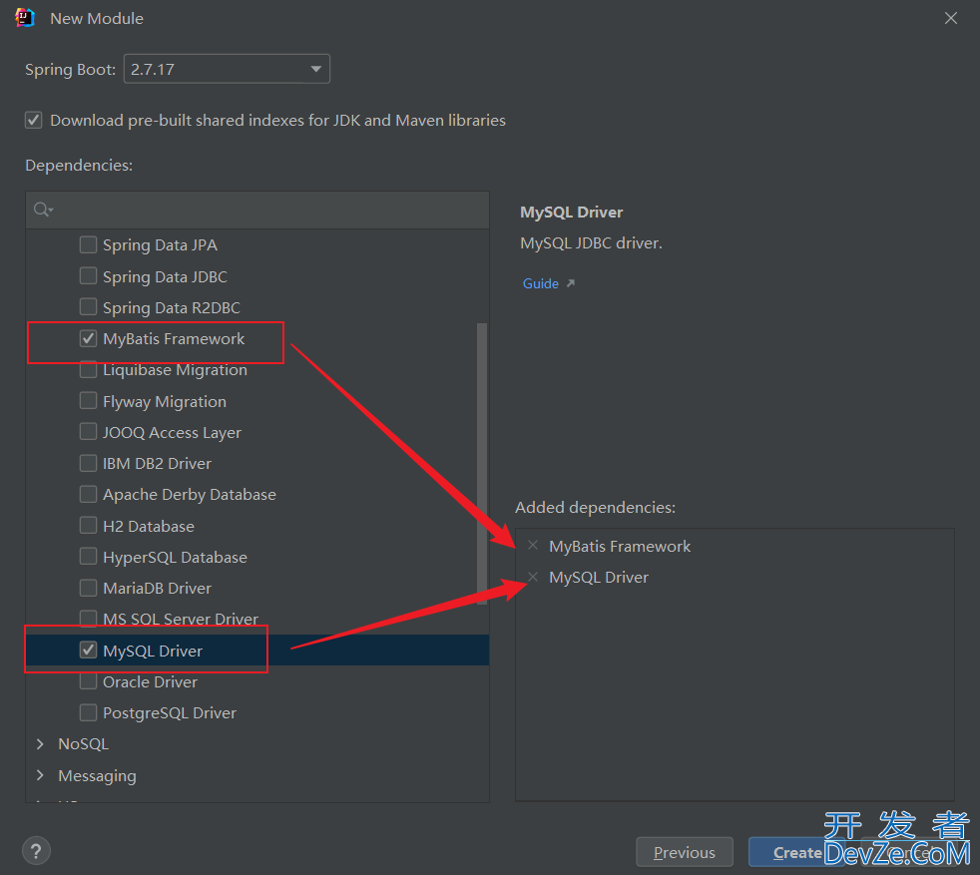Click the Spring Data JPA row label

[160, 245]
